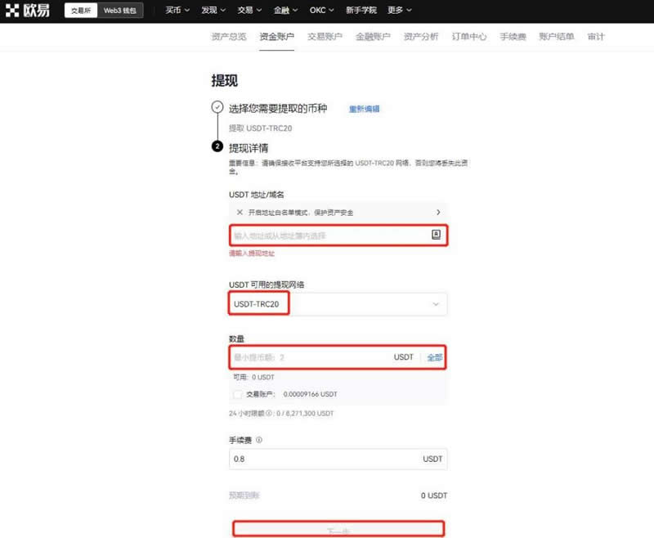
Task: Expand the USDT-TRC20 network dropdown
Action: (435, 304)
